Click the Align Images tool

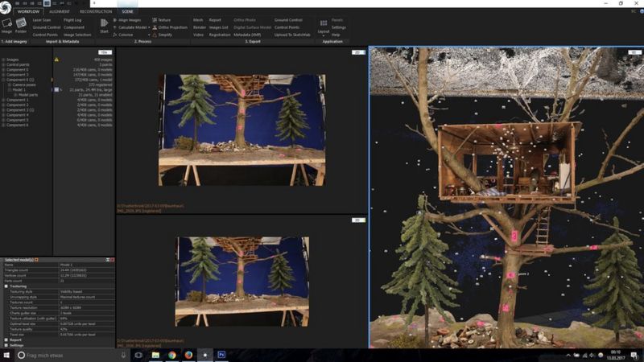tap(129, 19)
